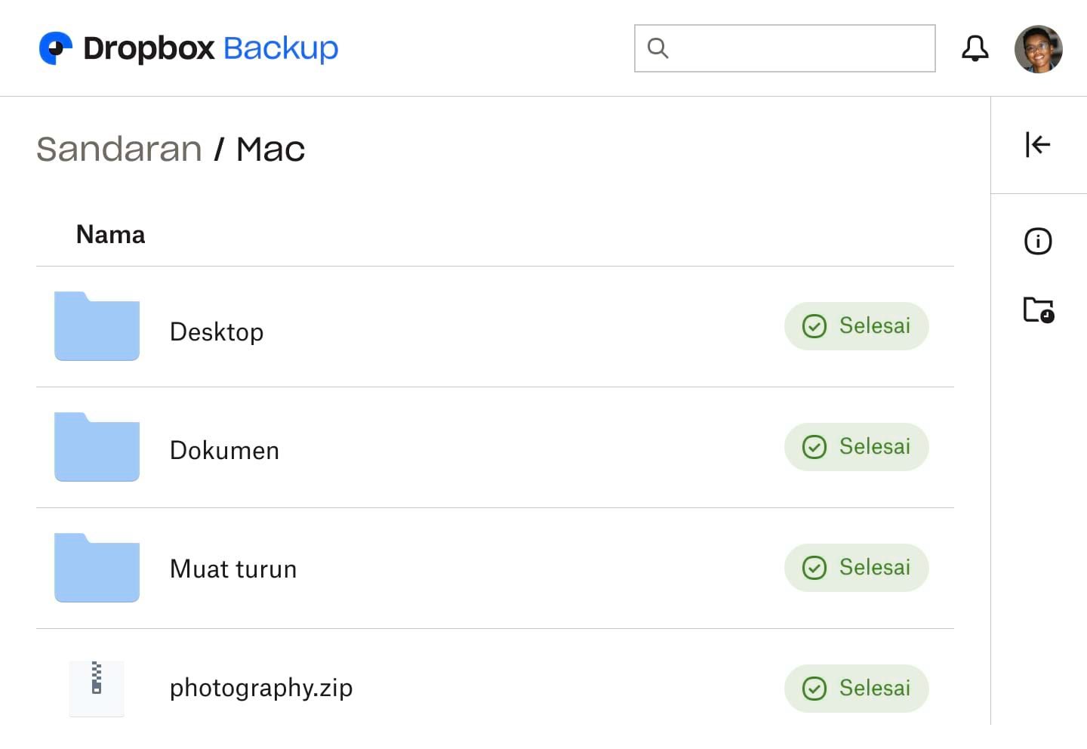This screenshot has height=749, width=1087.
Task: Click the Selesai checkmark for photography.zip
Action: coord(814,689)
